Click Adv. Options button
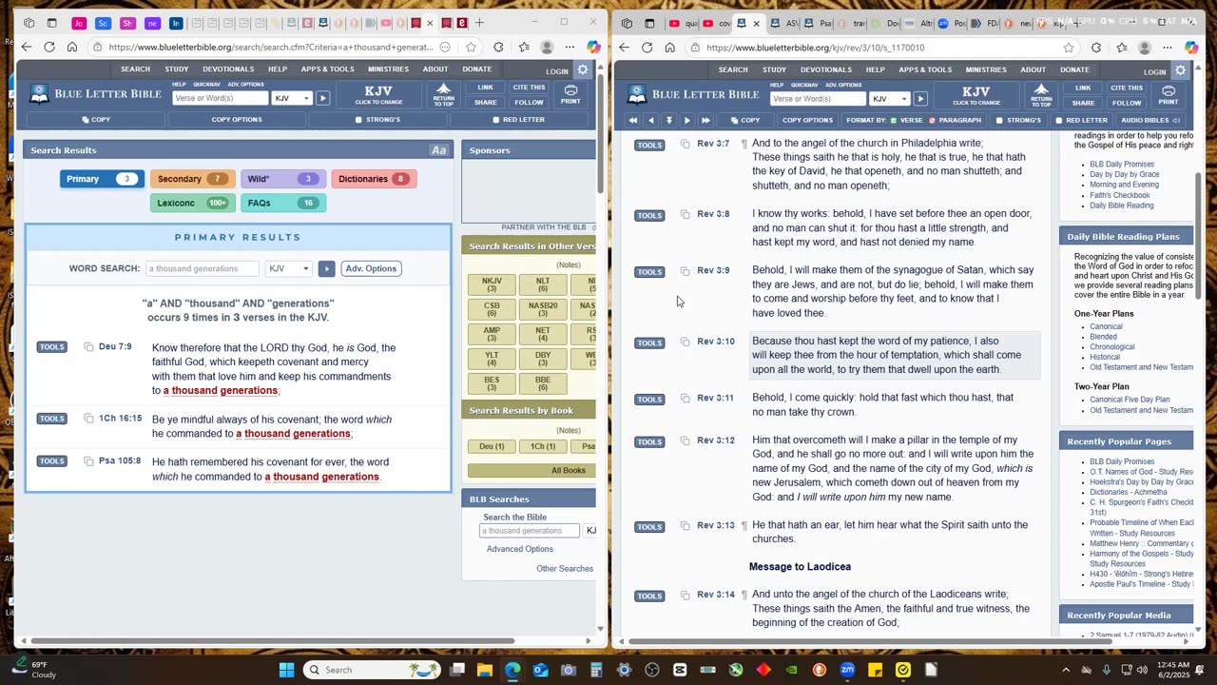This screenshot has width=1217, height=685. (371, 268)
